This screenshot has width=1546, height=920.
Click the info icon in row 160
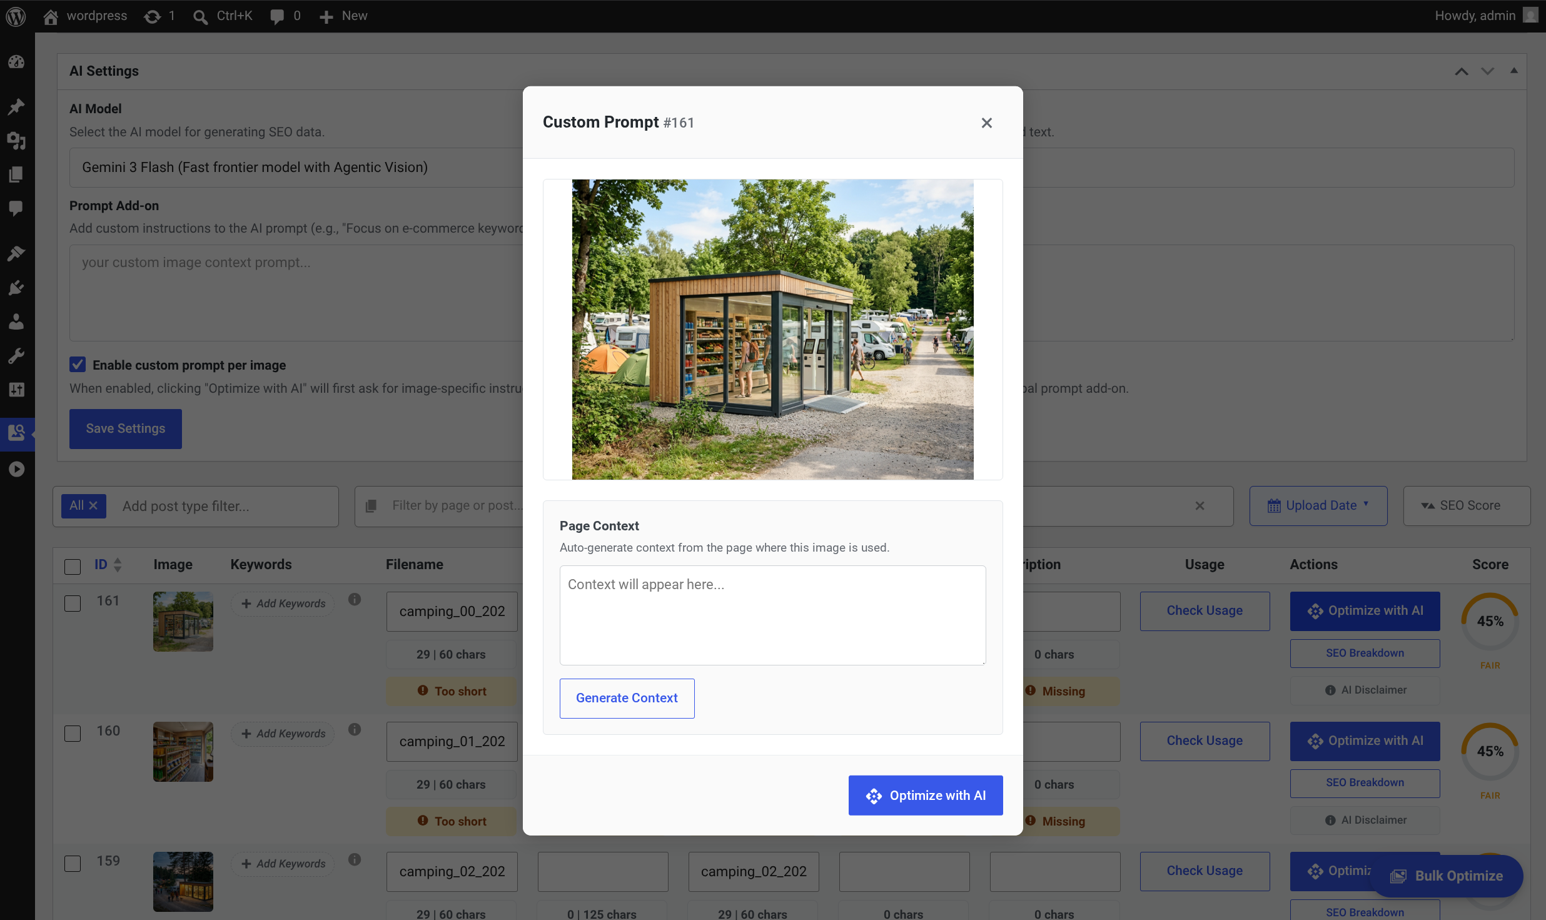[x=355, y=729]
